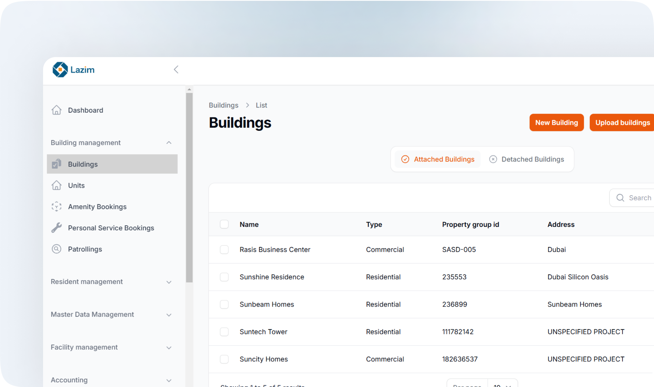Click the Lazim logo icon
Viewport: 654px width, 387px height.
(60, 70)
